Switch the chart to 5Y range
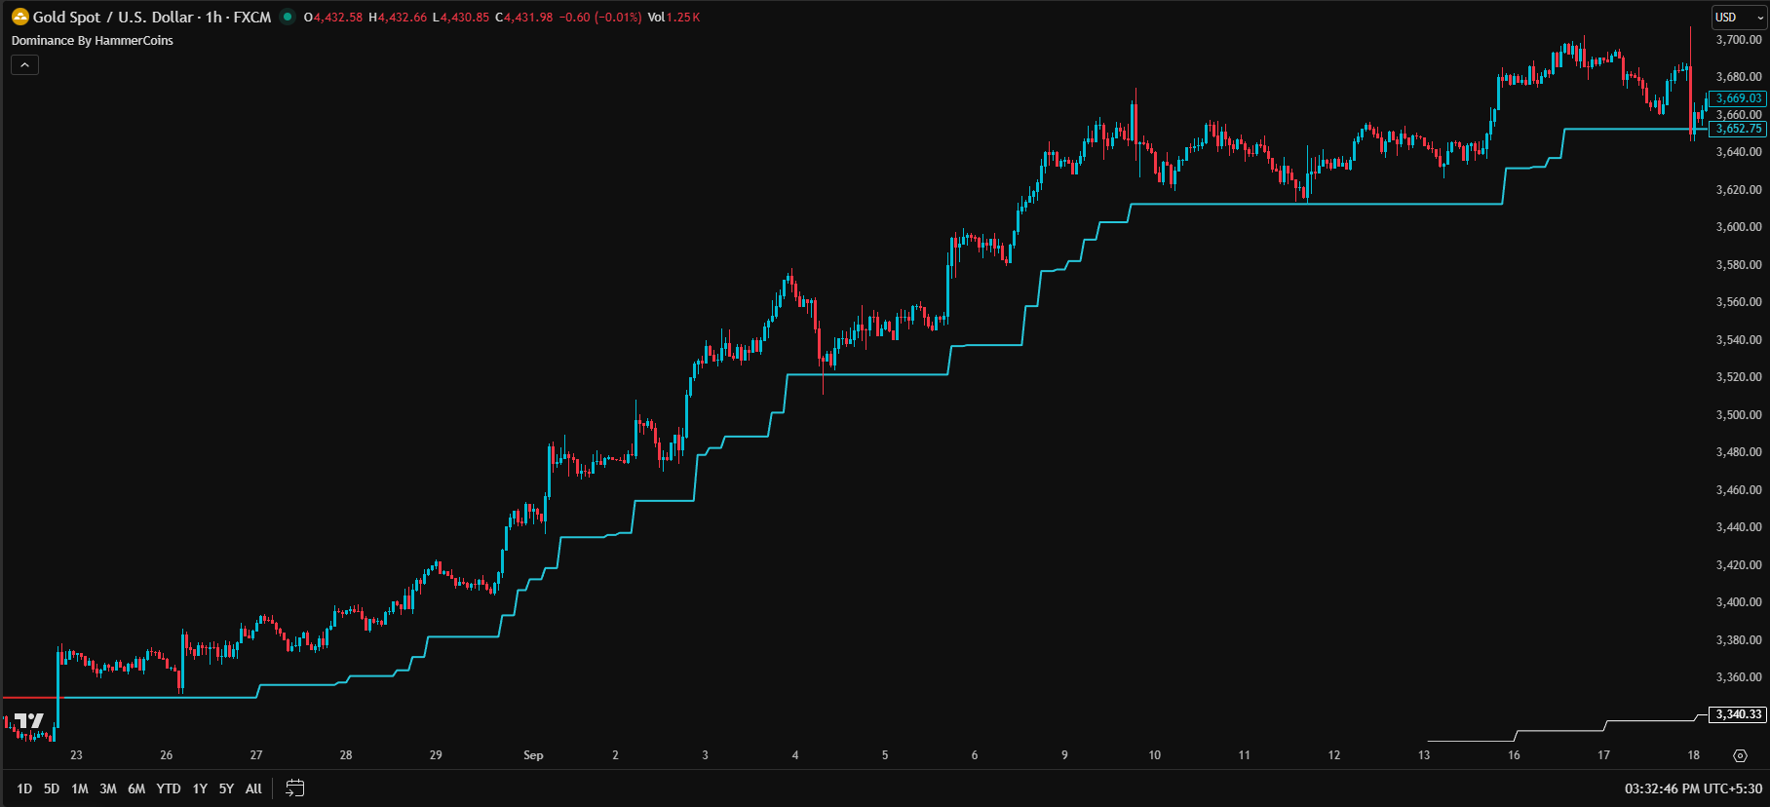 pyautogui.click(x=226, y=788)
